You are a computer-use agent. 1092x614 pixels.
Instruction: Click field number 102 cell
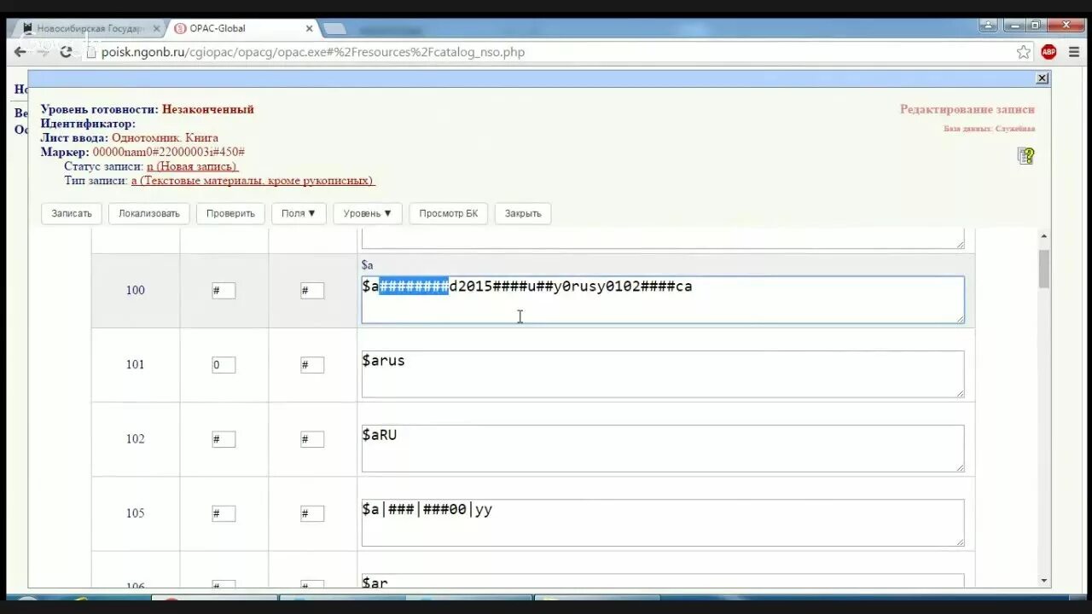click(x=136, y=438)
